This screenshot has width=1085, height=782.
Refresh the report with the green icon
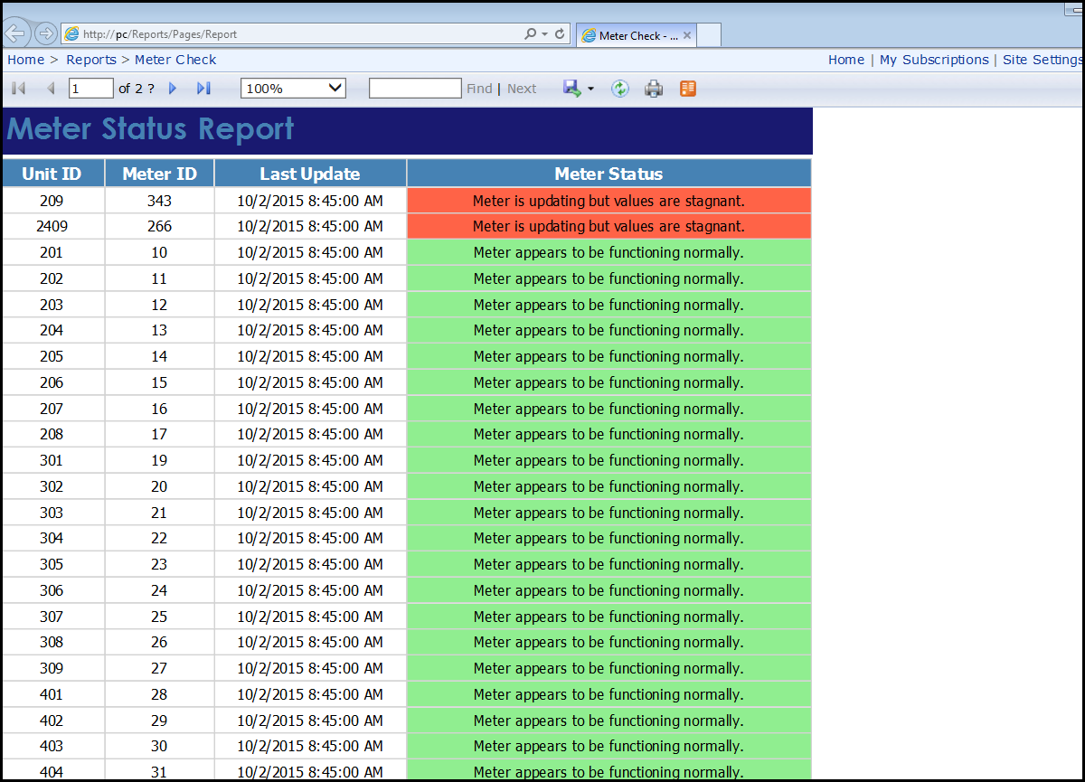click(x=619, y=89)
